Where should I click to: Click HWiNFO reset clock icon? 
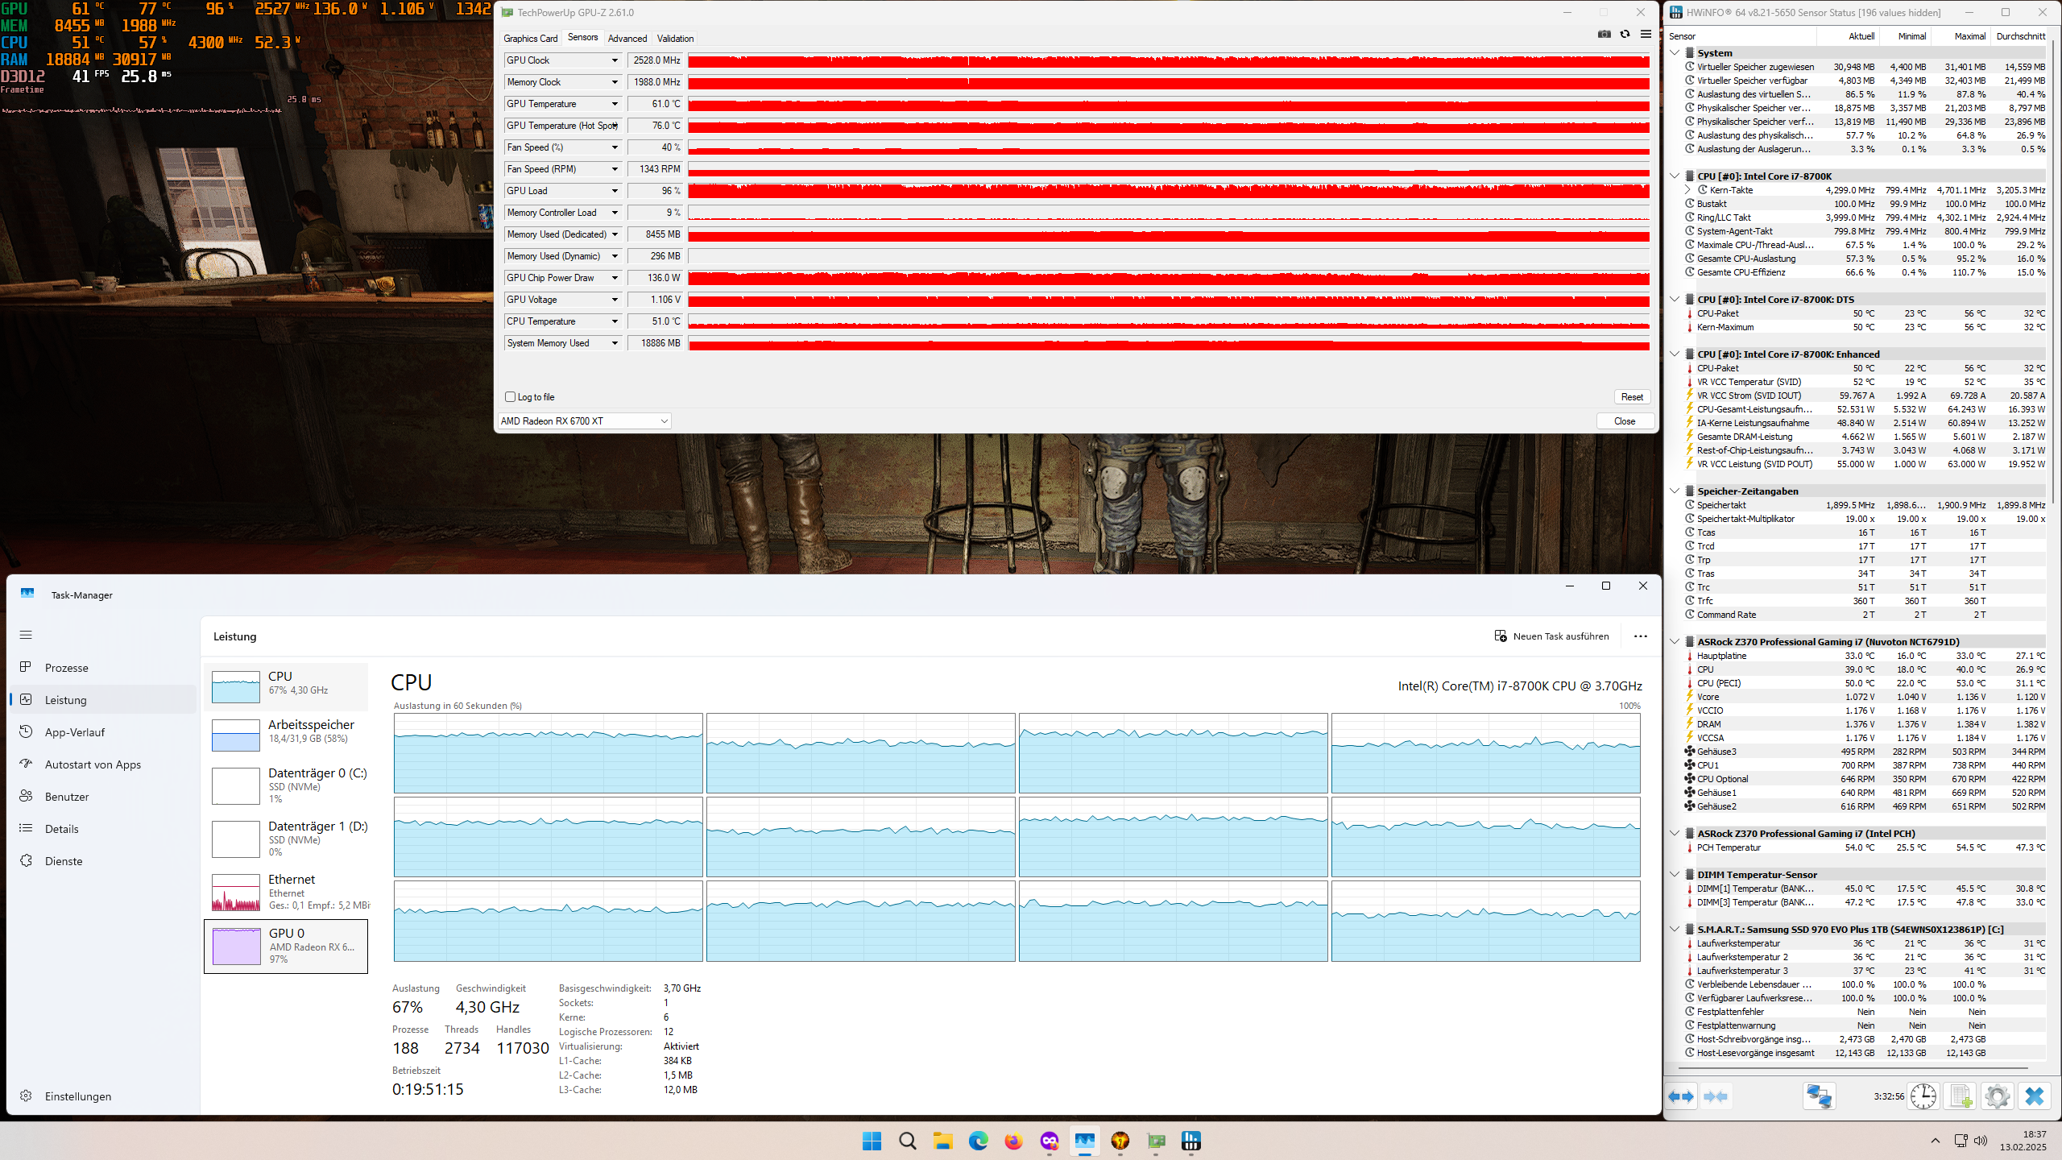[x=1923, y=1096]
